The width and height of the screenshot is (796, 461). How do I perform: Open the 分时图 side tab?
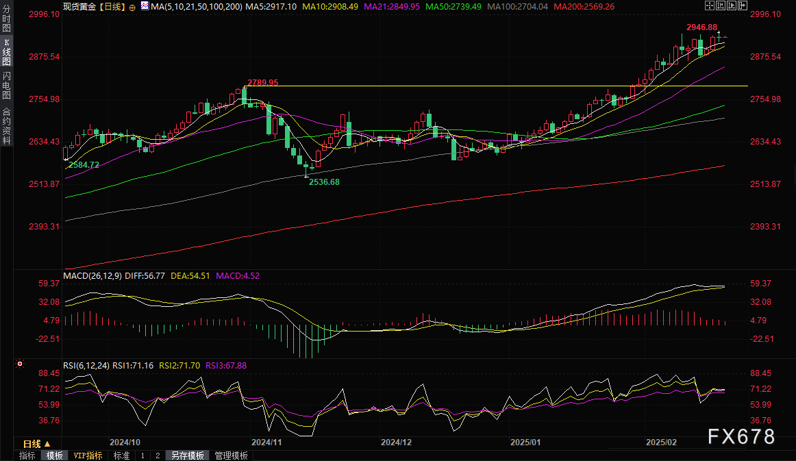[6, 18]
